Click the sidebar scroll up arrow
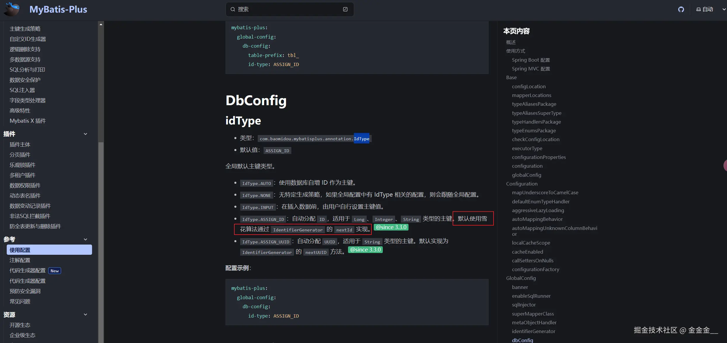 (x=101, y=25)
